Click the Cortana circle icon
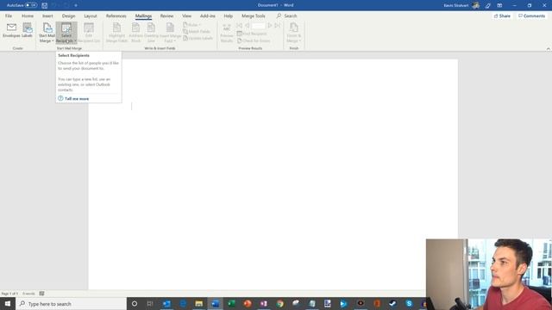The height and width of the screenshot is (310, 552). 135,304
